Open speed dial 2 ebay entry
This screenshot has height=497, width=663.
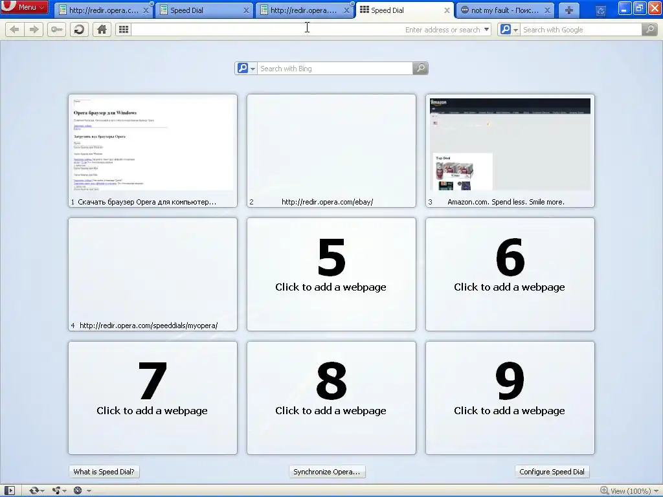click(x=331, y=151)
